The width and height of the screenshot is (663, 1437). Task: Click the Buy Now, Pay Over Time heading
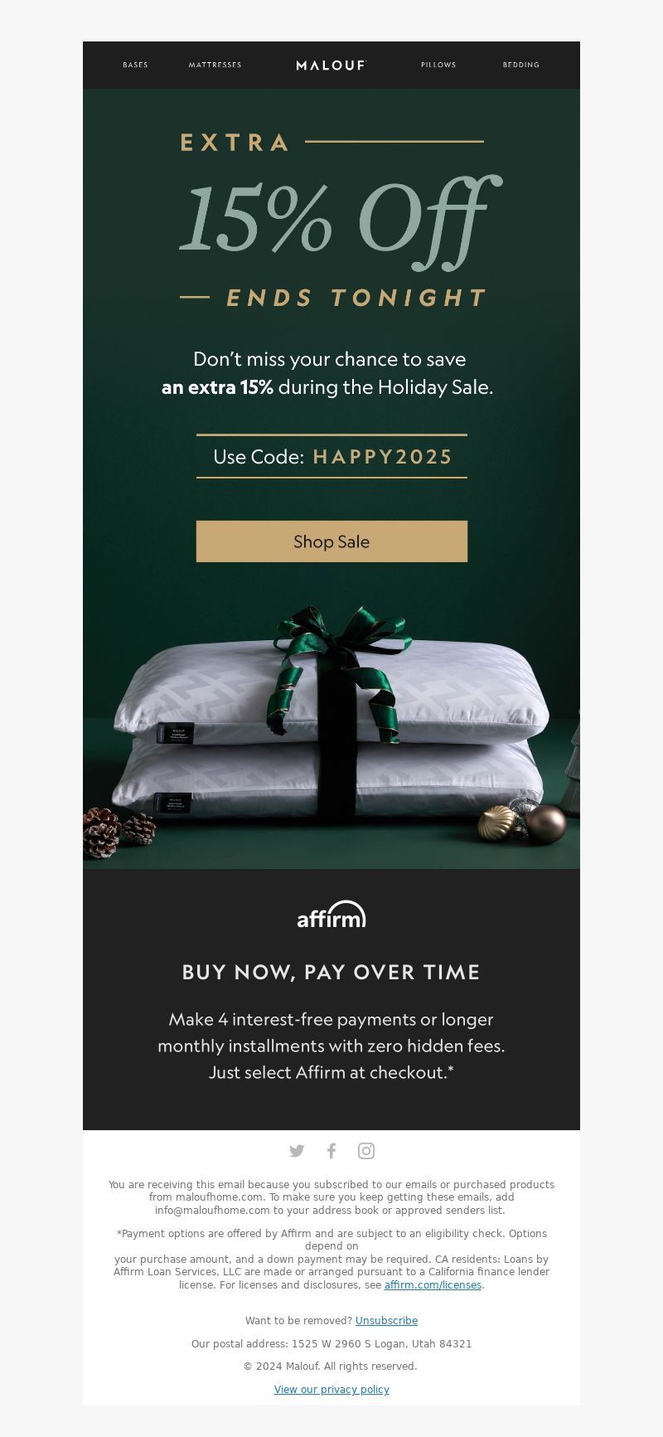pyautogui.click(x=331, y=972)
